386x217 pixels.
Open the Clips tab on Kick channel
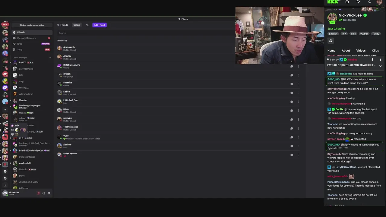[375, 51]
